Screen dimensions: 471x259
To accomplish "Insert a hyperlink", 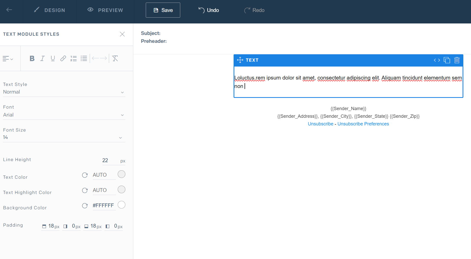I will [x=63, y=58].
